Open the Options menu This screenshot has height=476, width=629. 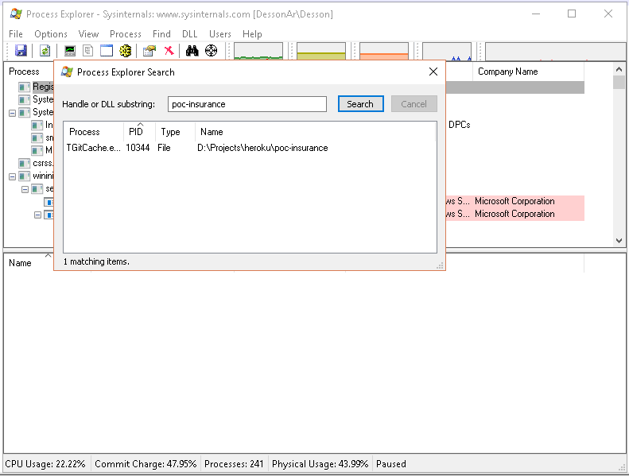[51, 34]
